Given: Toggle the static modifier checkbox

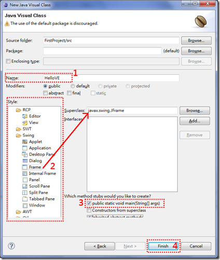Looking at the screenshot, I should [93, 93].
